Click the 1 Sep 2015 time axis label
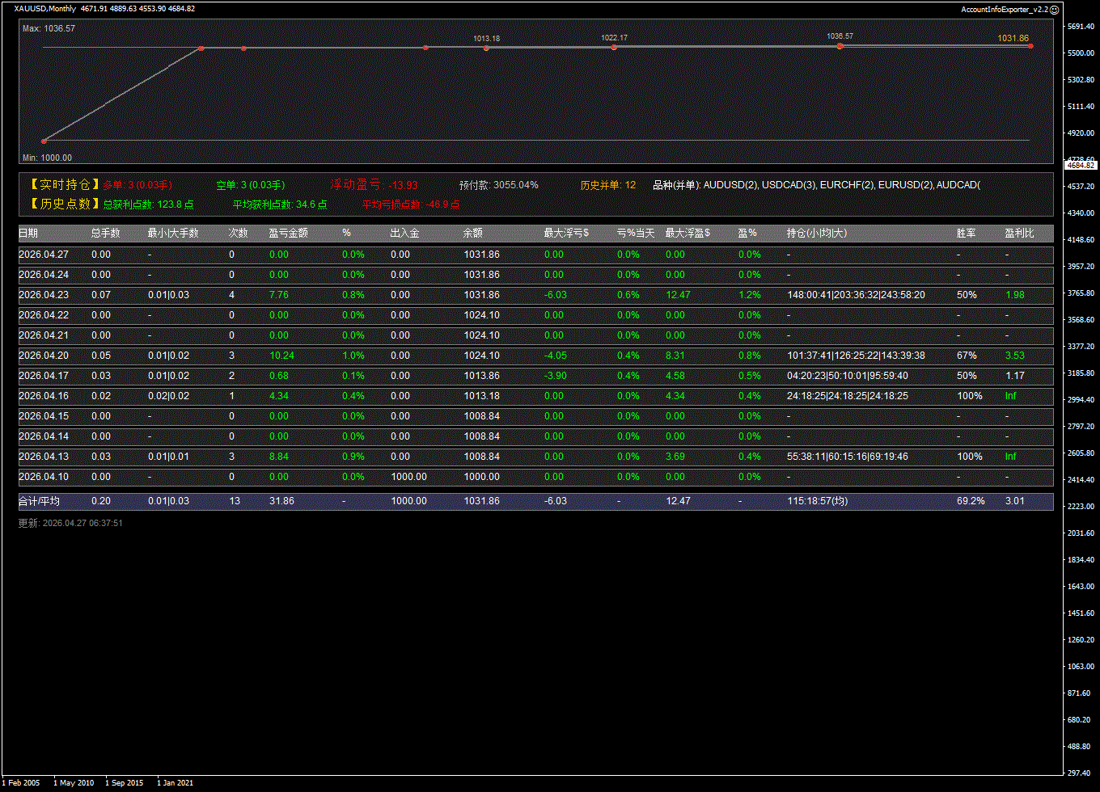This screenshot has width=1100, height=792. 124,782
